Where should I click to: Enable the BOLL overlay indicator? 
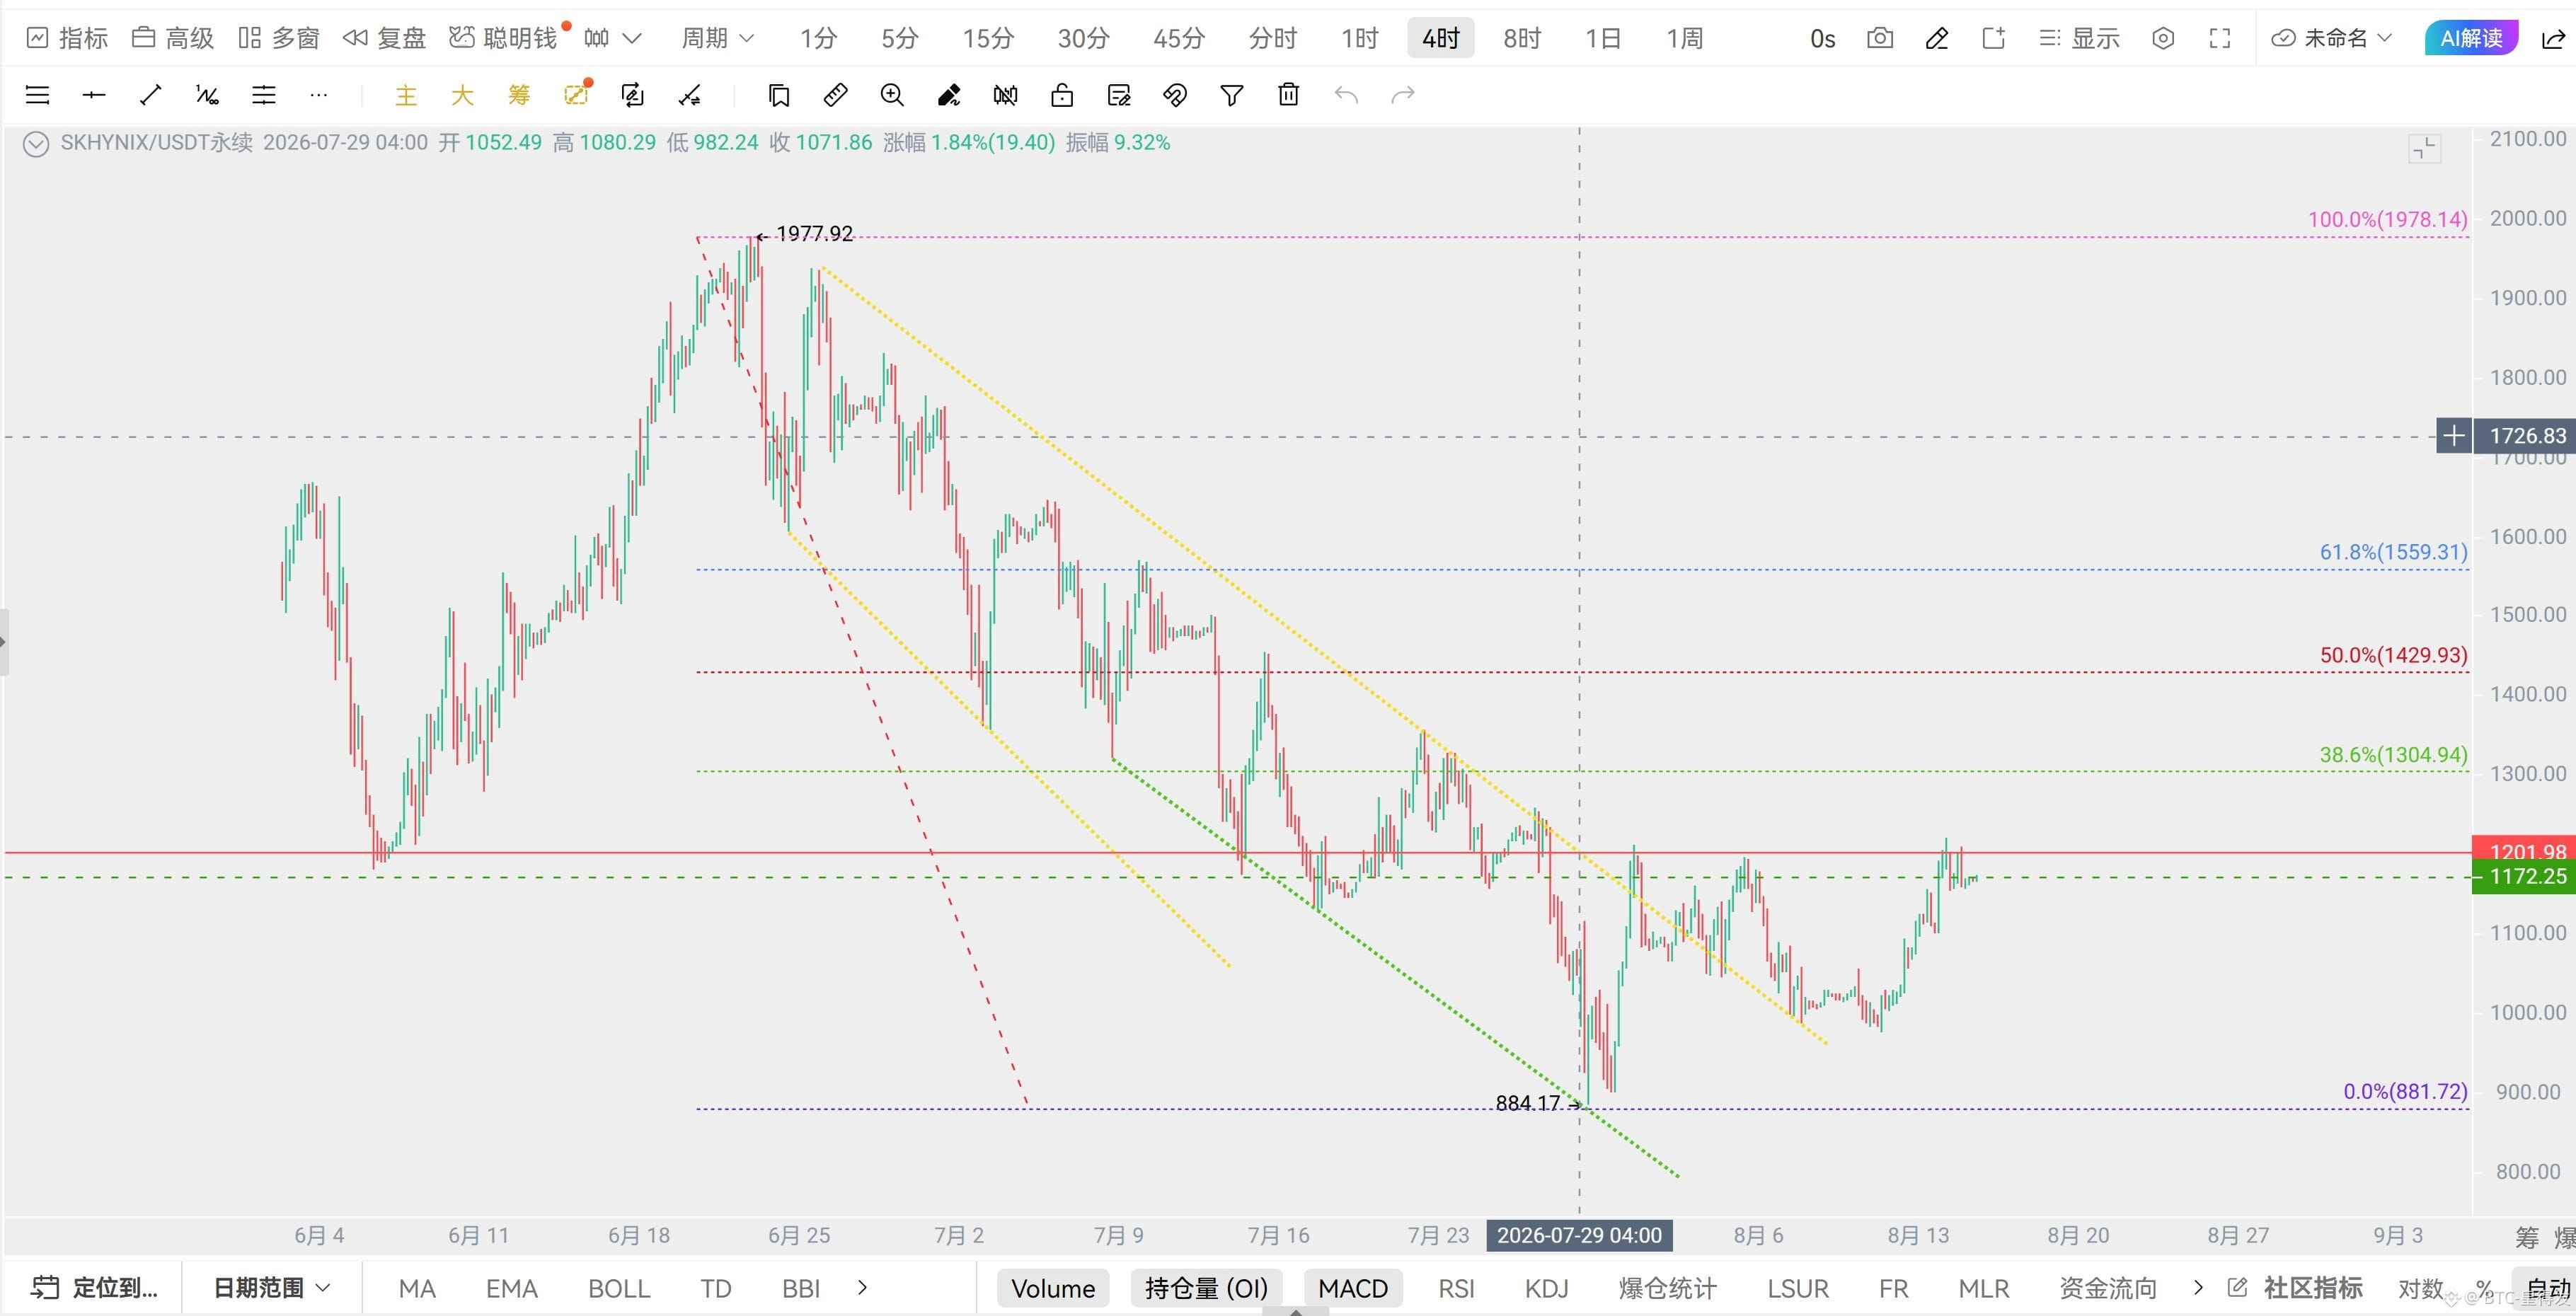pos(619,1288)
